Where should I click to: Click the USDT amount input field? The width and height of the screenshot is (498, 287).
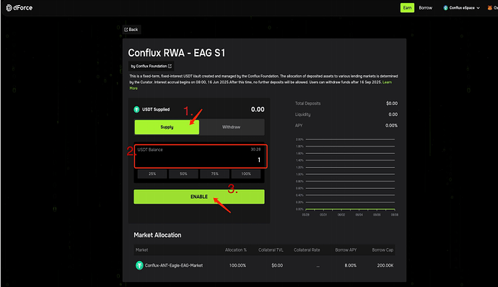[x=201, y=156]
